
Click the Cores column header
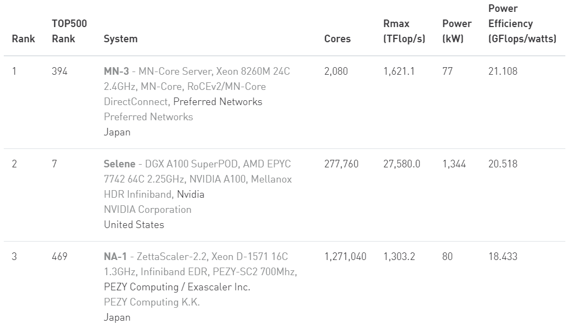point(337,39)
